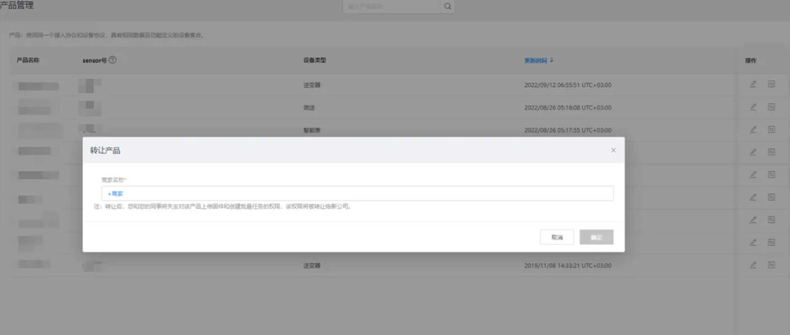This screenshot has height=335, width=790.
Task: Click transfer icon for 微逆 row
Action: pyautogui.click(x=771, y=107)
